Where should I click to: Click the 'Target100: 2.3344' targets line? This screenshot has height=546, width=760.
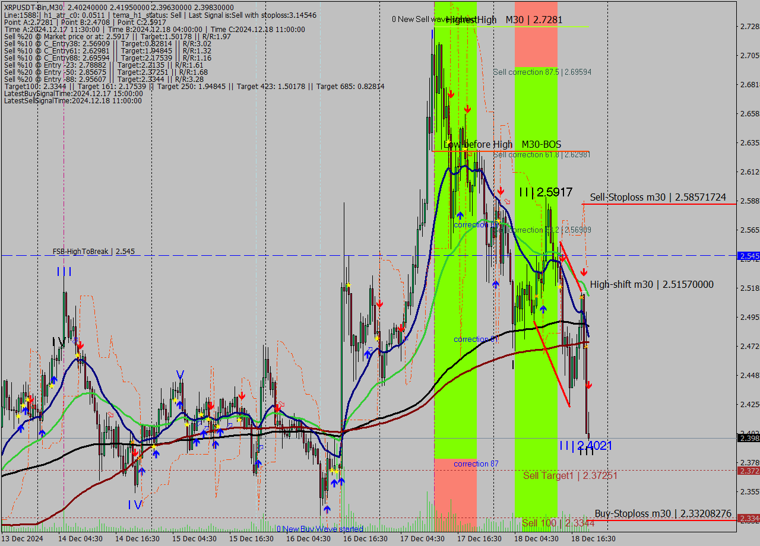(x=194, y=86)
